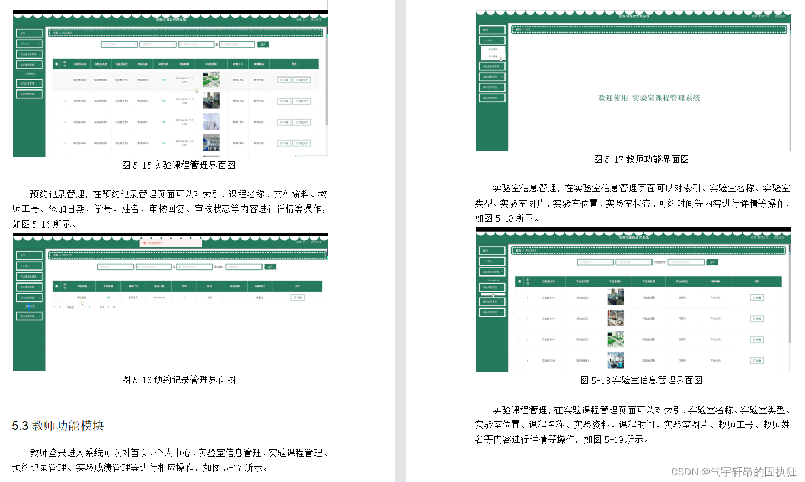
Task: Expand 预约记录管理 sidebar menu in Figure 5-15
Action: click(x=29, y=83)
